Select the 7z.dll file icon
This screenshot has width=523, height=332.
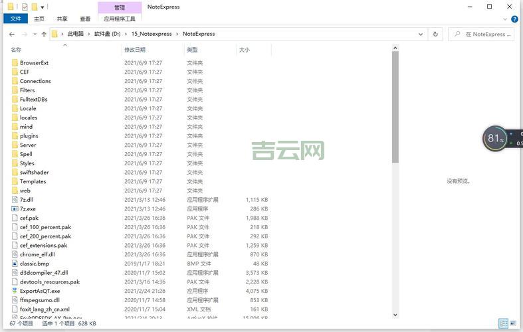(x=15, y=200)
